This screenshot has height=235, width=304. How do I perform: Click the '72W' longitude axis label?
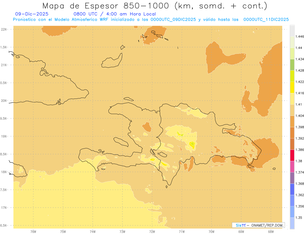pos(152,232)
